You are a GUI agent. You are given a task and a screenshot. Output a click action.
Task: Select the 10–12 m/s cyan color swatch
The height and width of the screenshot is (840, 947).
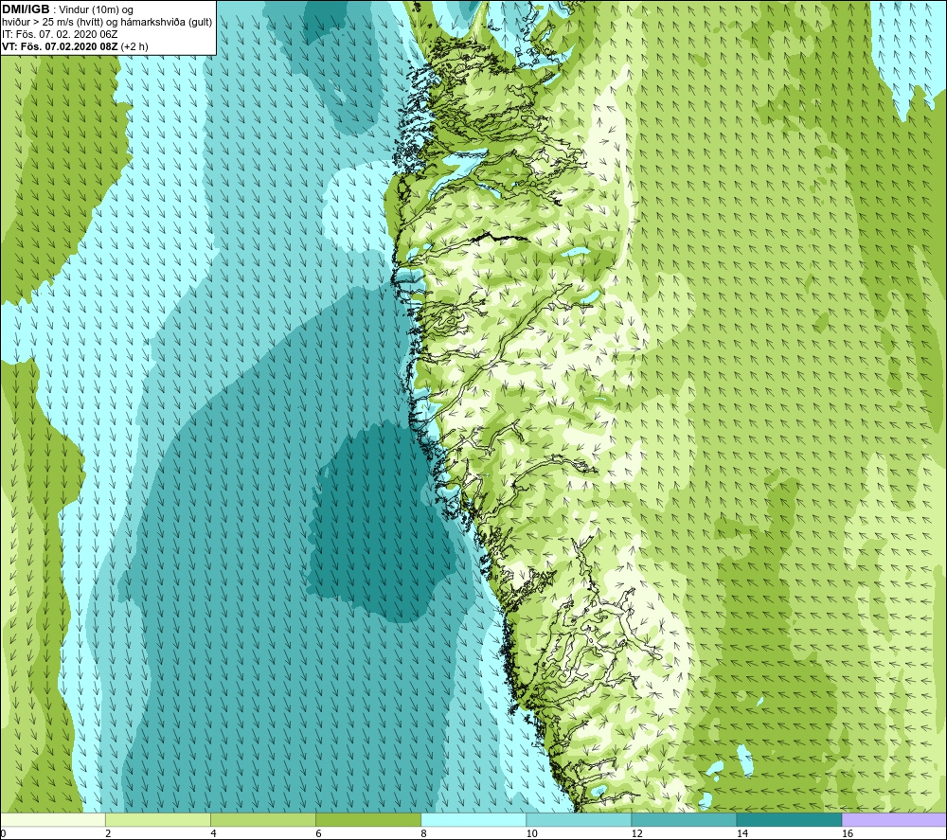tap(579, 819)
